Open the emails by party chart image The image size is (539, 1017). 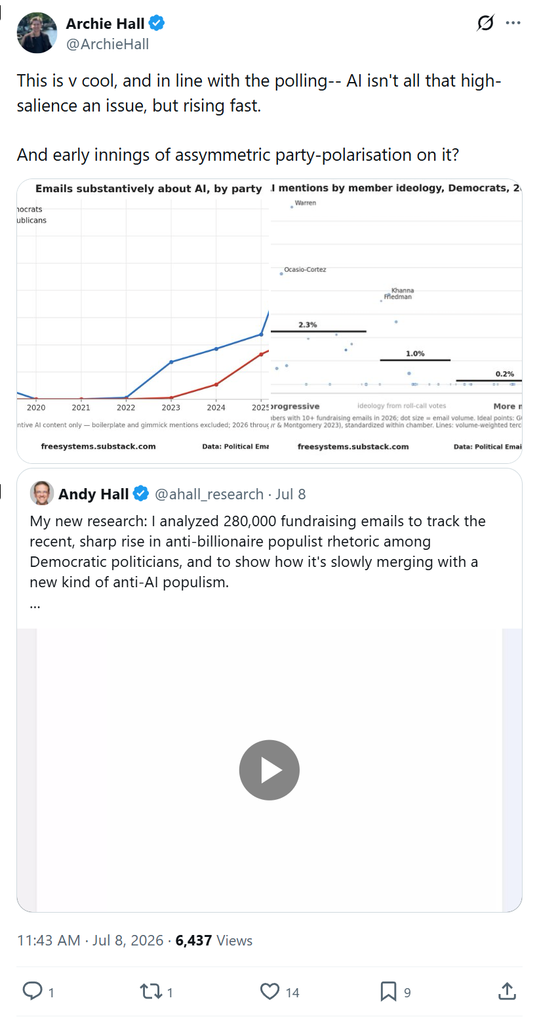pos(143,321)
